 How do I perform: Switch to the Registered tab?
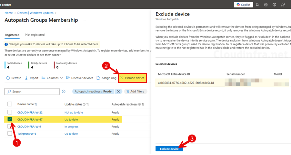pos(12,35)
